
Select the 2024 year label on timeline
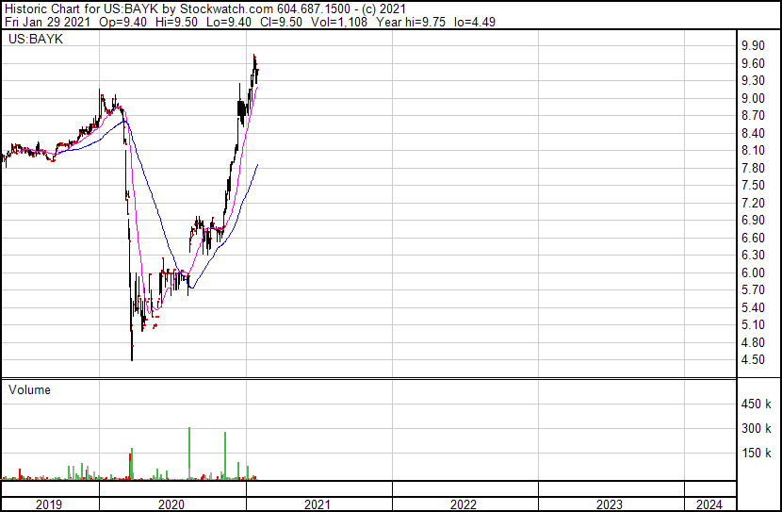[709, 504]
